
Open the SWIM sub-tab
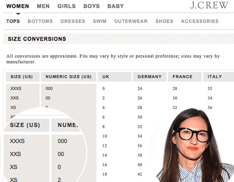pos(100,21)
